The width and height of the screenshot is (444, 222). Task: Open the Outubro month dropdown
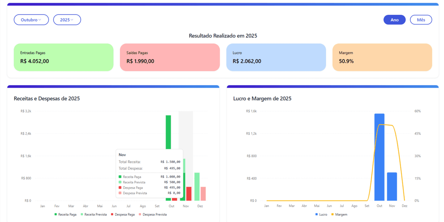[x=31, y=20]
